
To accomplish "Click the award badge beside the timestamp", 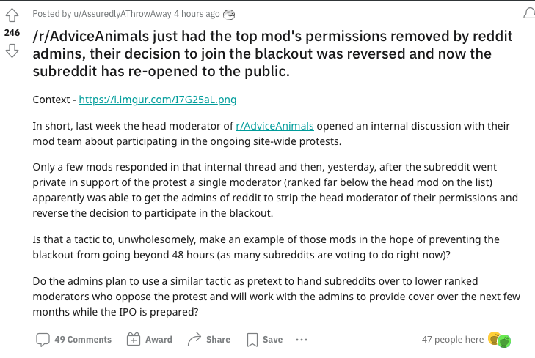I will (x=228, y=15).
